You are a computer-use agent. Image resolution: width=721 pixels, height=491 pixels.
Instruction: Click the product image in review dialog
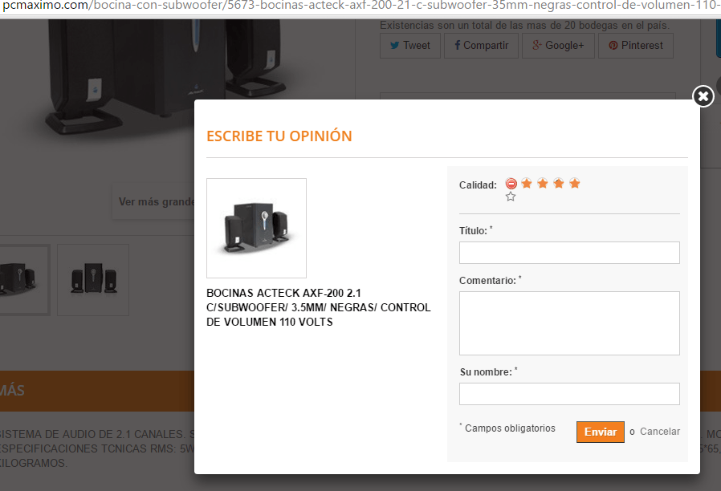coord(257,229)
